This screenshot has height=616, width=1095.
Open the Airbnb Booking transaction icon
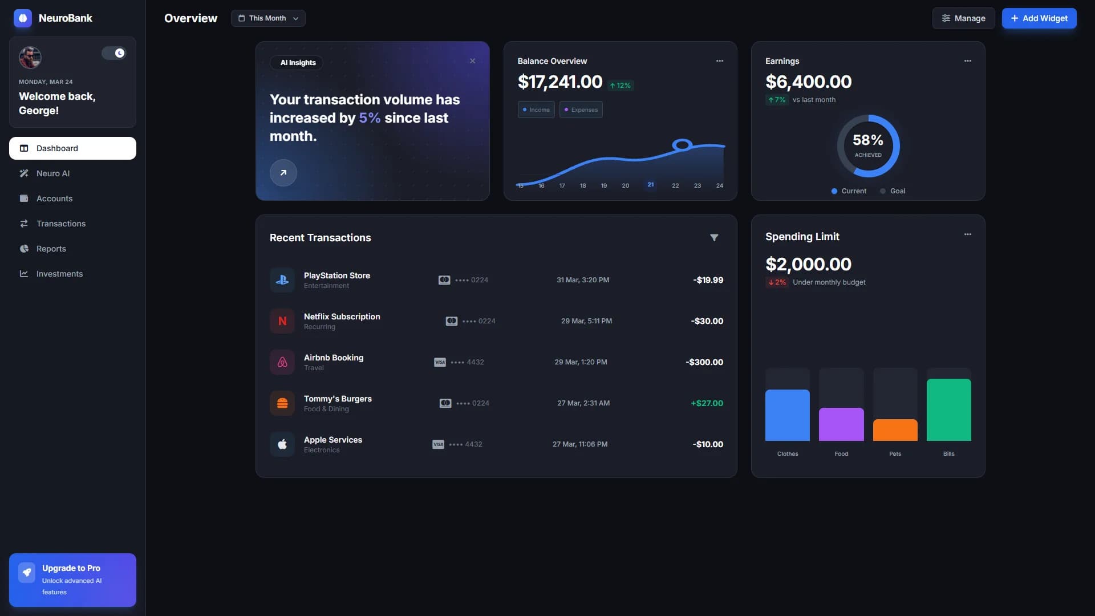click(282, 362)
